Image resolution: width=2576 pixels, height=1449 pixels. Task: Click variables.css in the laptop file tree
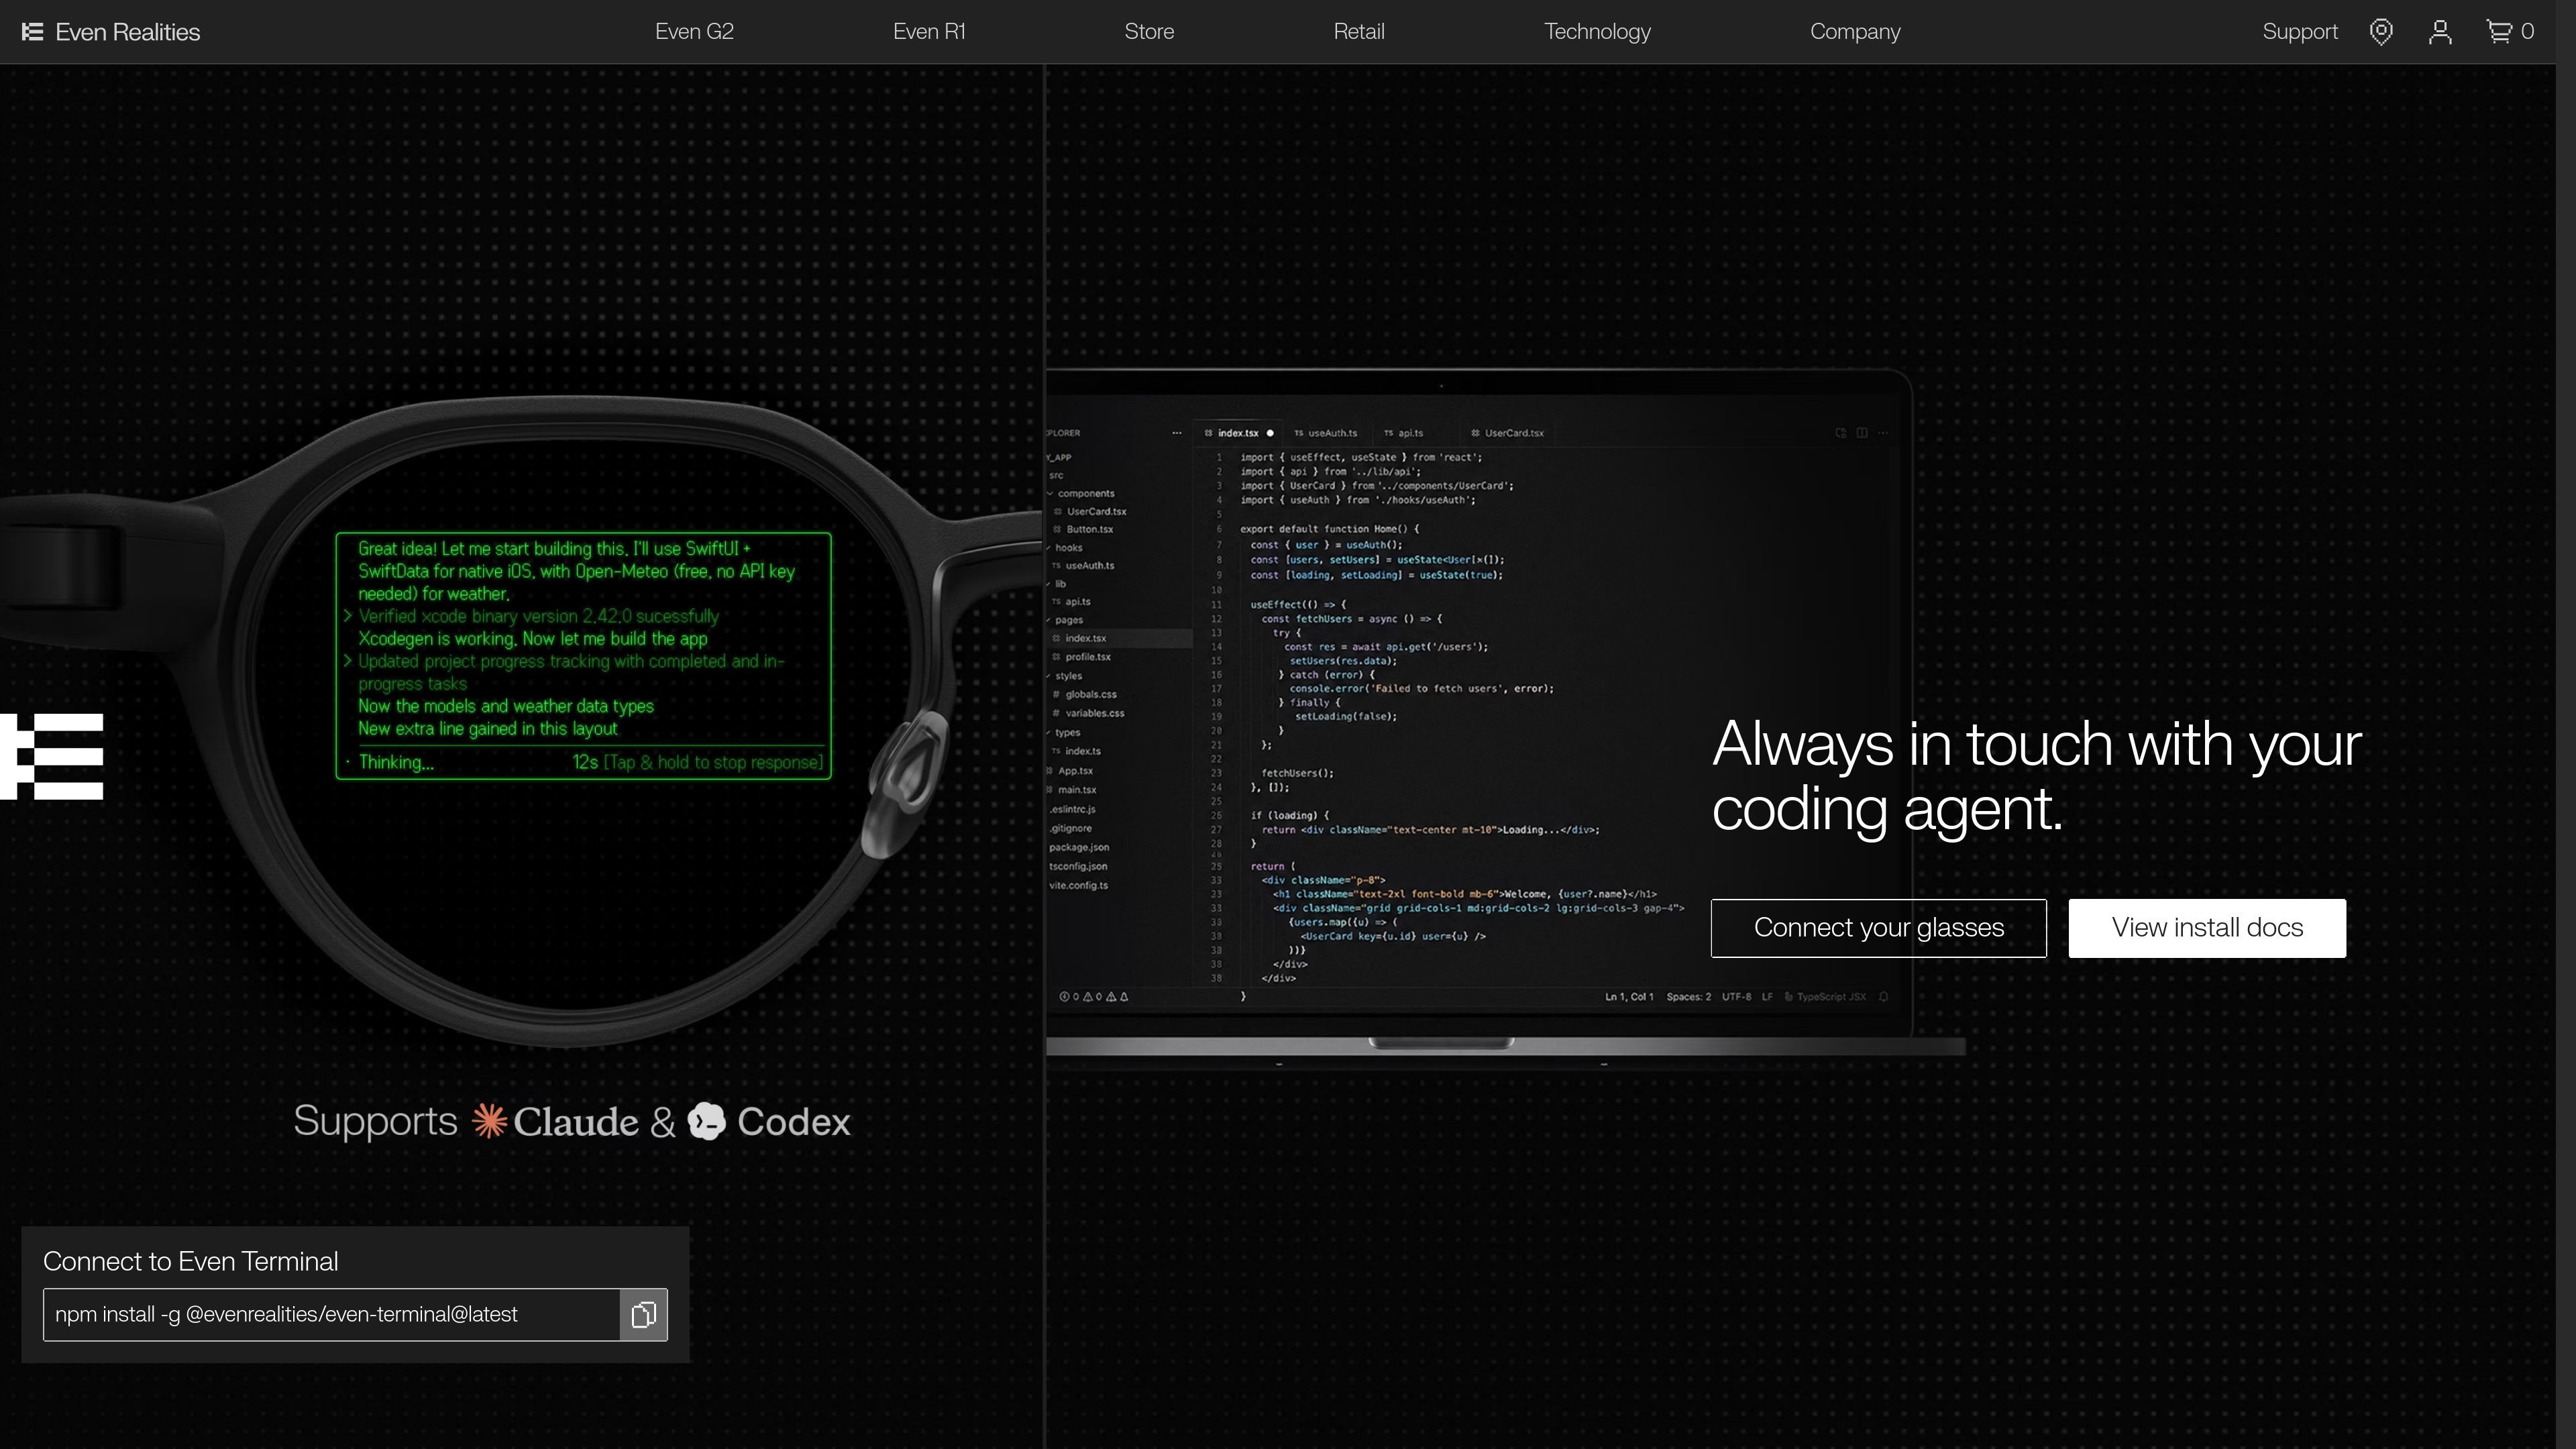coord(1089,713)
